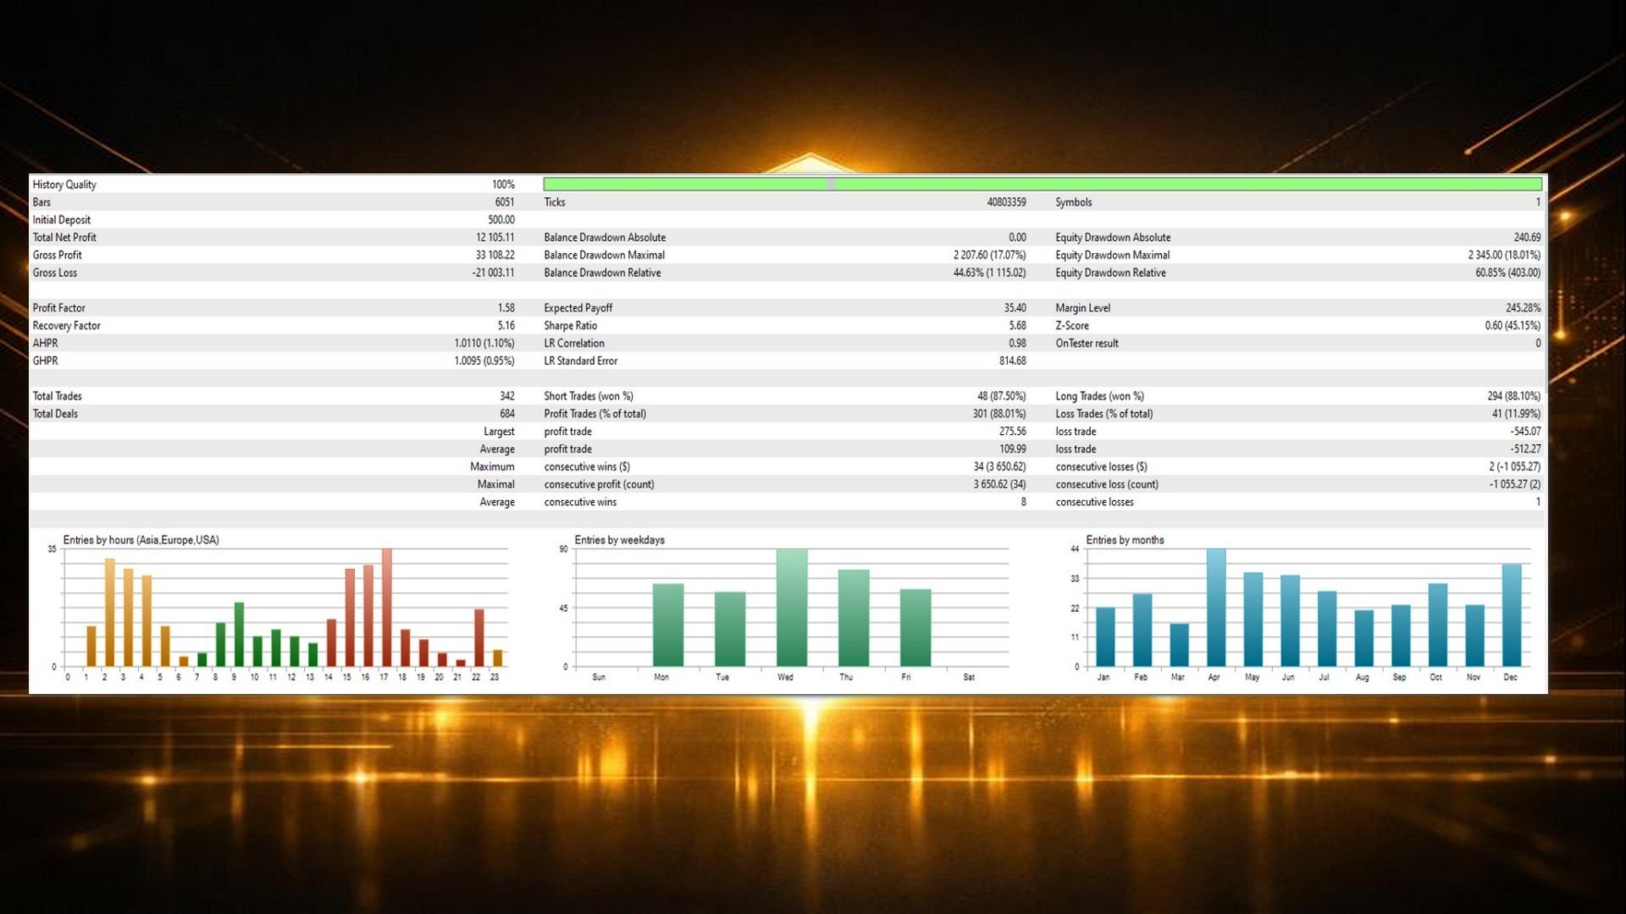The image size is (1626, 914).
Task: Click the Mon bar in weekdays chart
Action: point(667,625)
